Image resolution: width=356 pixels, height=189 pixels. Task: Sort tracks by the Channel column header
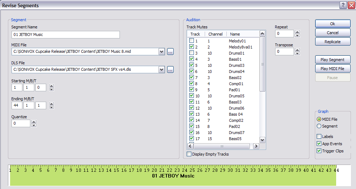(x=215, y=34)
